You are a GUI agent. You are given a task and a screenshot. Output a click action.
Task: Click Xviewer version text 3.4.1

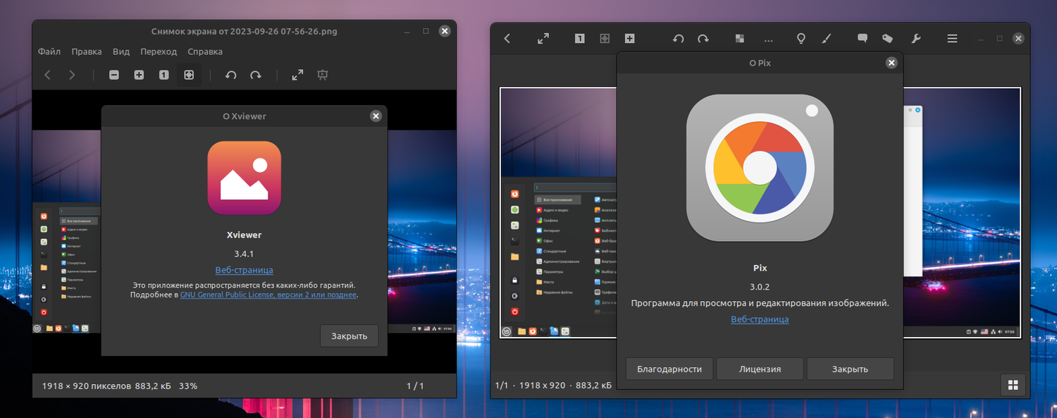(x=244, y=253)
